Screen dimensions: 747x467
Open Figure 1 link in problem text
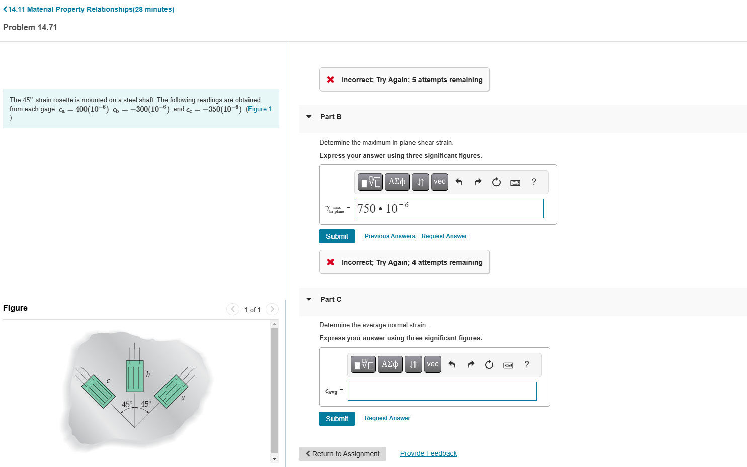(x=259, y=109)
